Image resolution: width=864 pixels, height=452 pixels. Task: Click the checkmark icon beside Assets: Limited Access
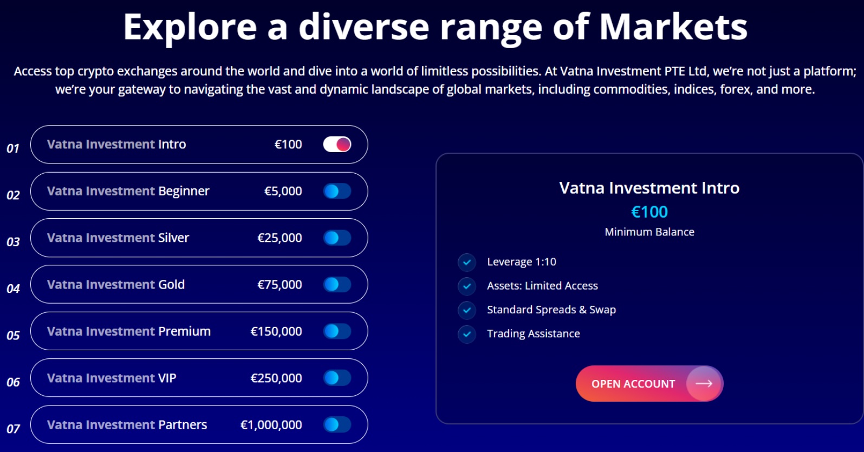[466, 286]
